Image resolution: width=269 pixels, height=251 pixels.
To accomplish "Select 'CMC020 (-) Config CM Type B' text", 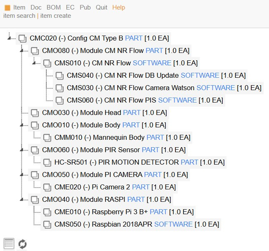I will 76,38.
